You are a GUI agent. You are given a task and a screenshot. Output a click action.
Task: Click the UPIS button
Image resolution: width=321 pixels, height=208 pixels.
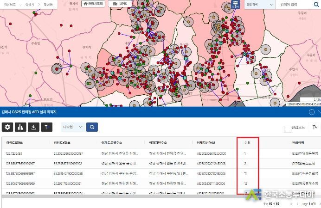[x=120, y=4]
